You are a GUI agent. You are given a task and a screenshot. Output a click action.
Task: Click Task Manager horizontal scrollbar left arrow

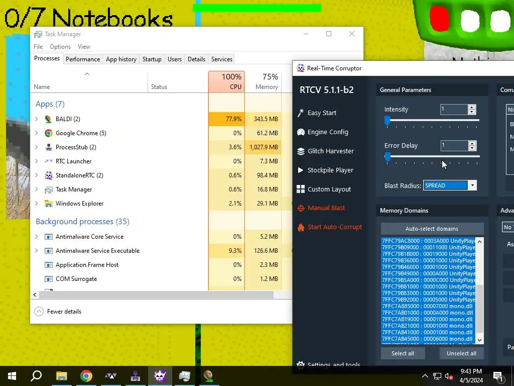pyautogui.click(x=35, y=295)
